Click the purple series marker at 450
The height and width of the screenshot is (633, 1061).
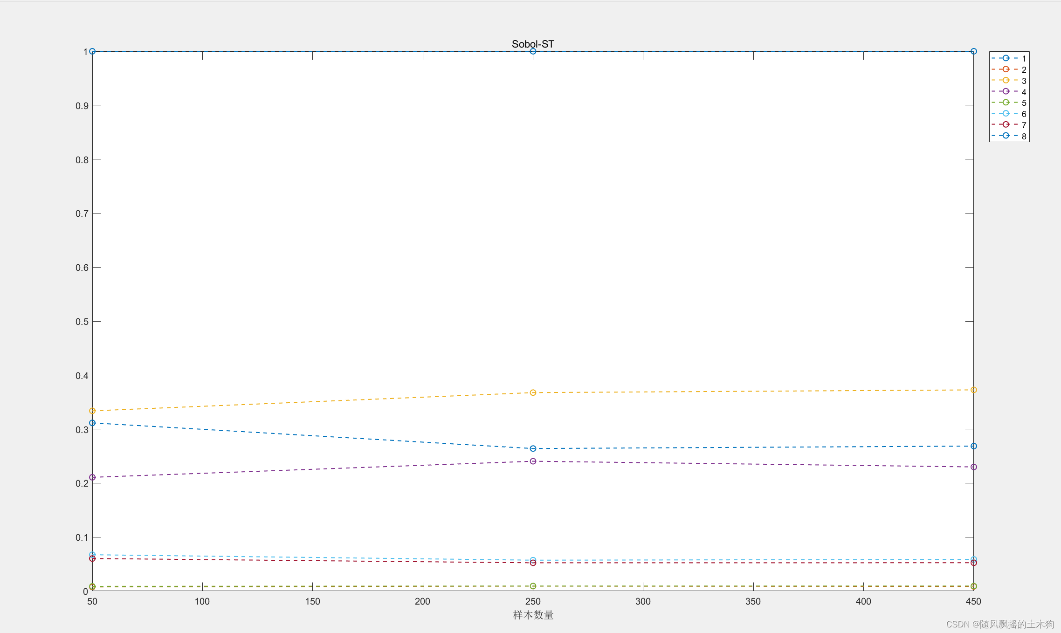coord(973,467)
